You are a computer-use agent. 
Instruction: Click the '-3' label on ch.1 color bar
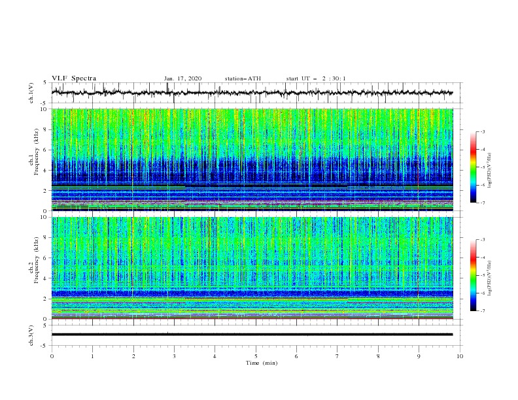(482, 131)
